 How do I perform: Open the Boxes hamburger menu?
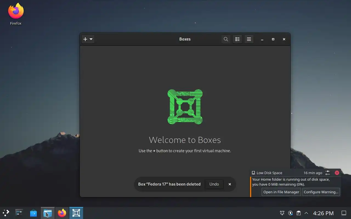point(249,39)
